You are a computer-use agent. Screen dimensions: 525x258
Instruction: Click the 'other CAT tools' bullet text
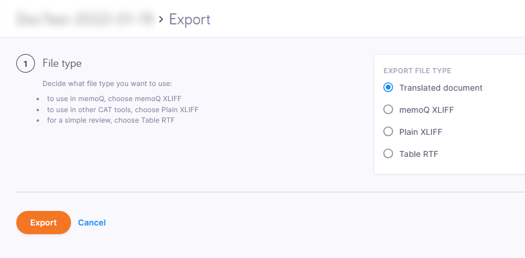[x=127, y=110]
